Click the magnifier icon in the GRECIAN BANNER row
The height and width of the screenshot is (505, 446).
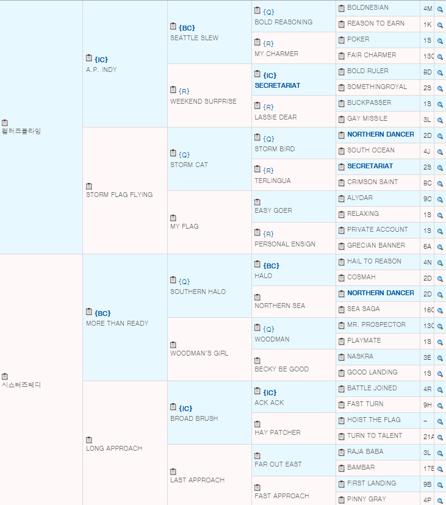point(440,247)
